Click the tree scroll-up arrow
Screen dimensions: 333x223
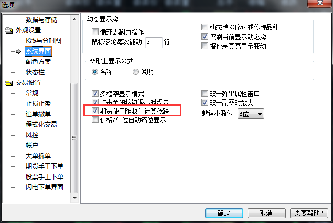point(74,19)
